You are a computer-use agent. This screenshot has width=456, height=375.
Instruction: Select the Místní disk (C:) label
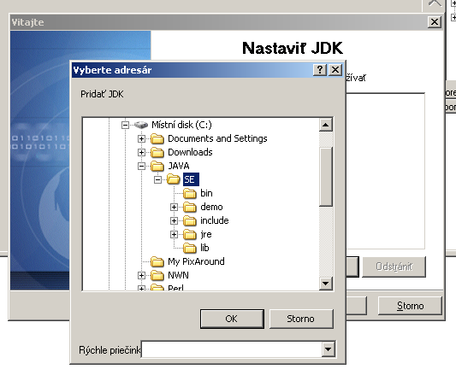click(x=181, y=125)
